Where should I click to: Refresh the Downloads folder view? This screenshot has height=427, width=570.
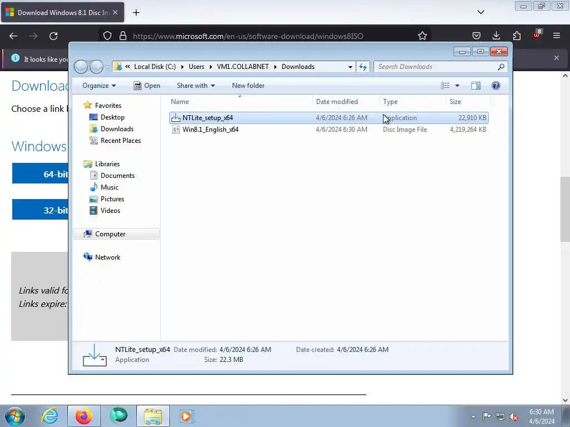363,67
